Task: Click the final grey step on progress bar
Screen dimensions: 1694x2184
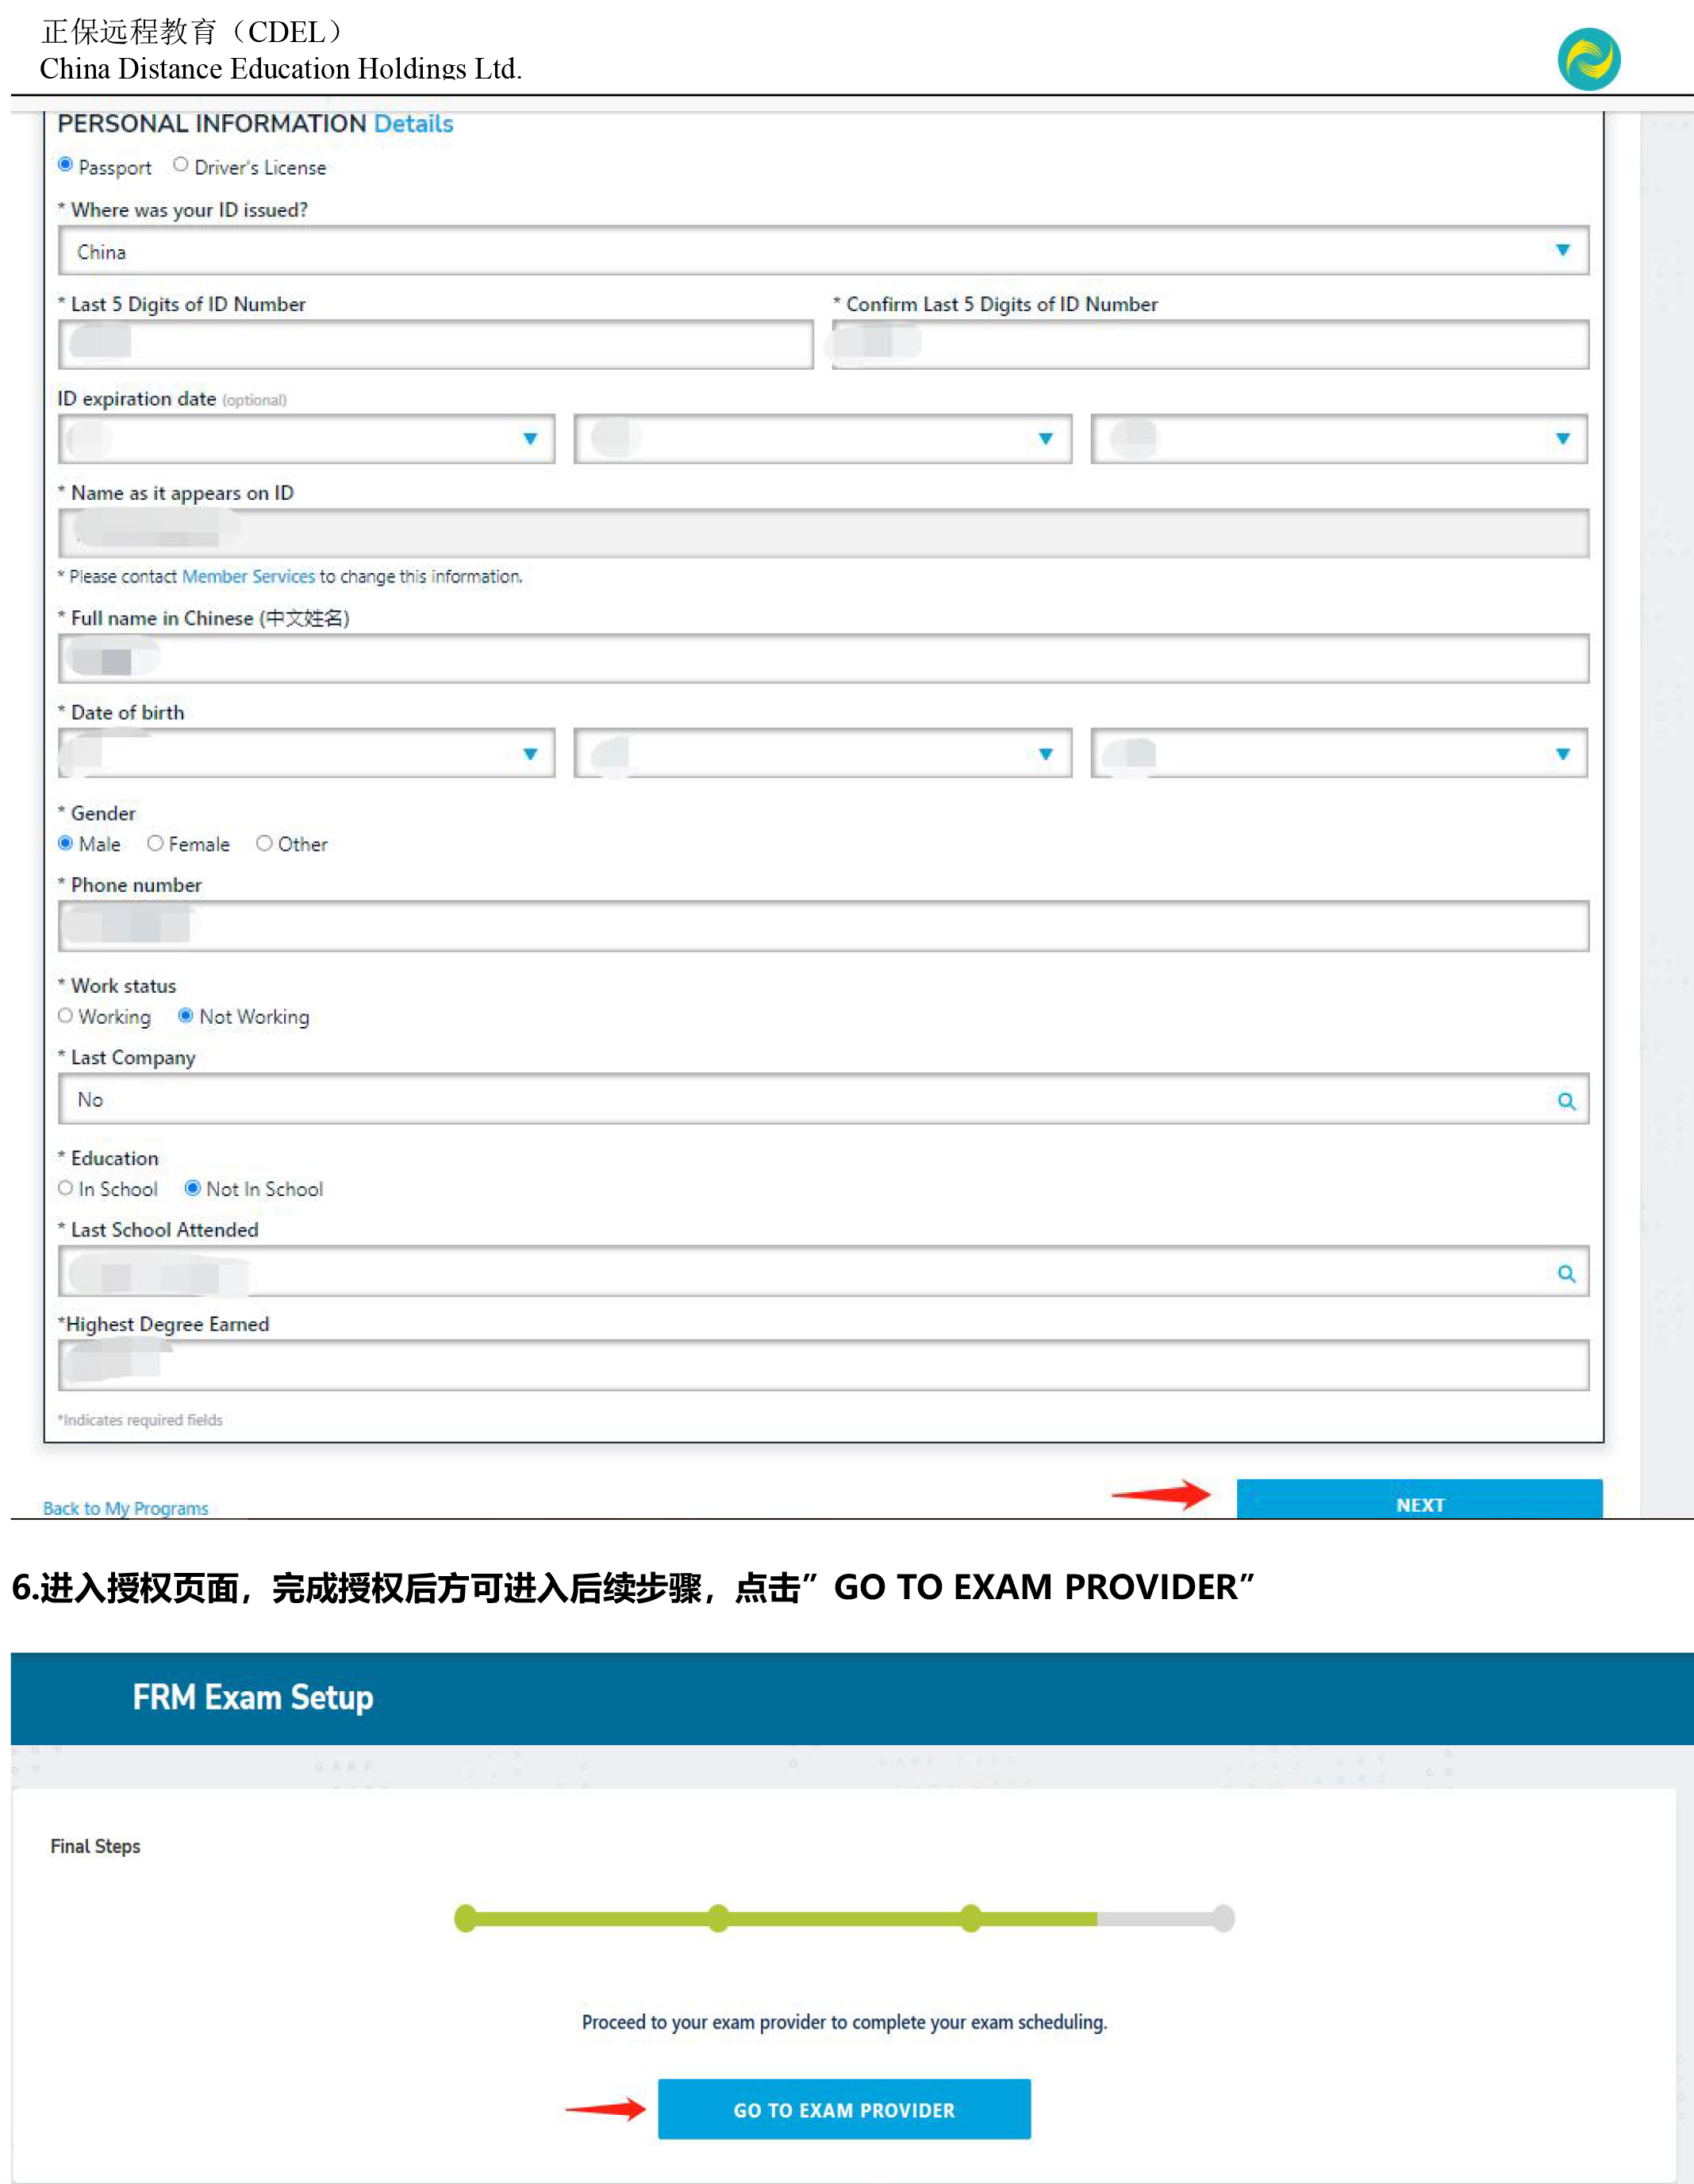Action: tap(1223, 1918)
